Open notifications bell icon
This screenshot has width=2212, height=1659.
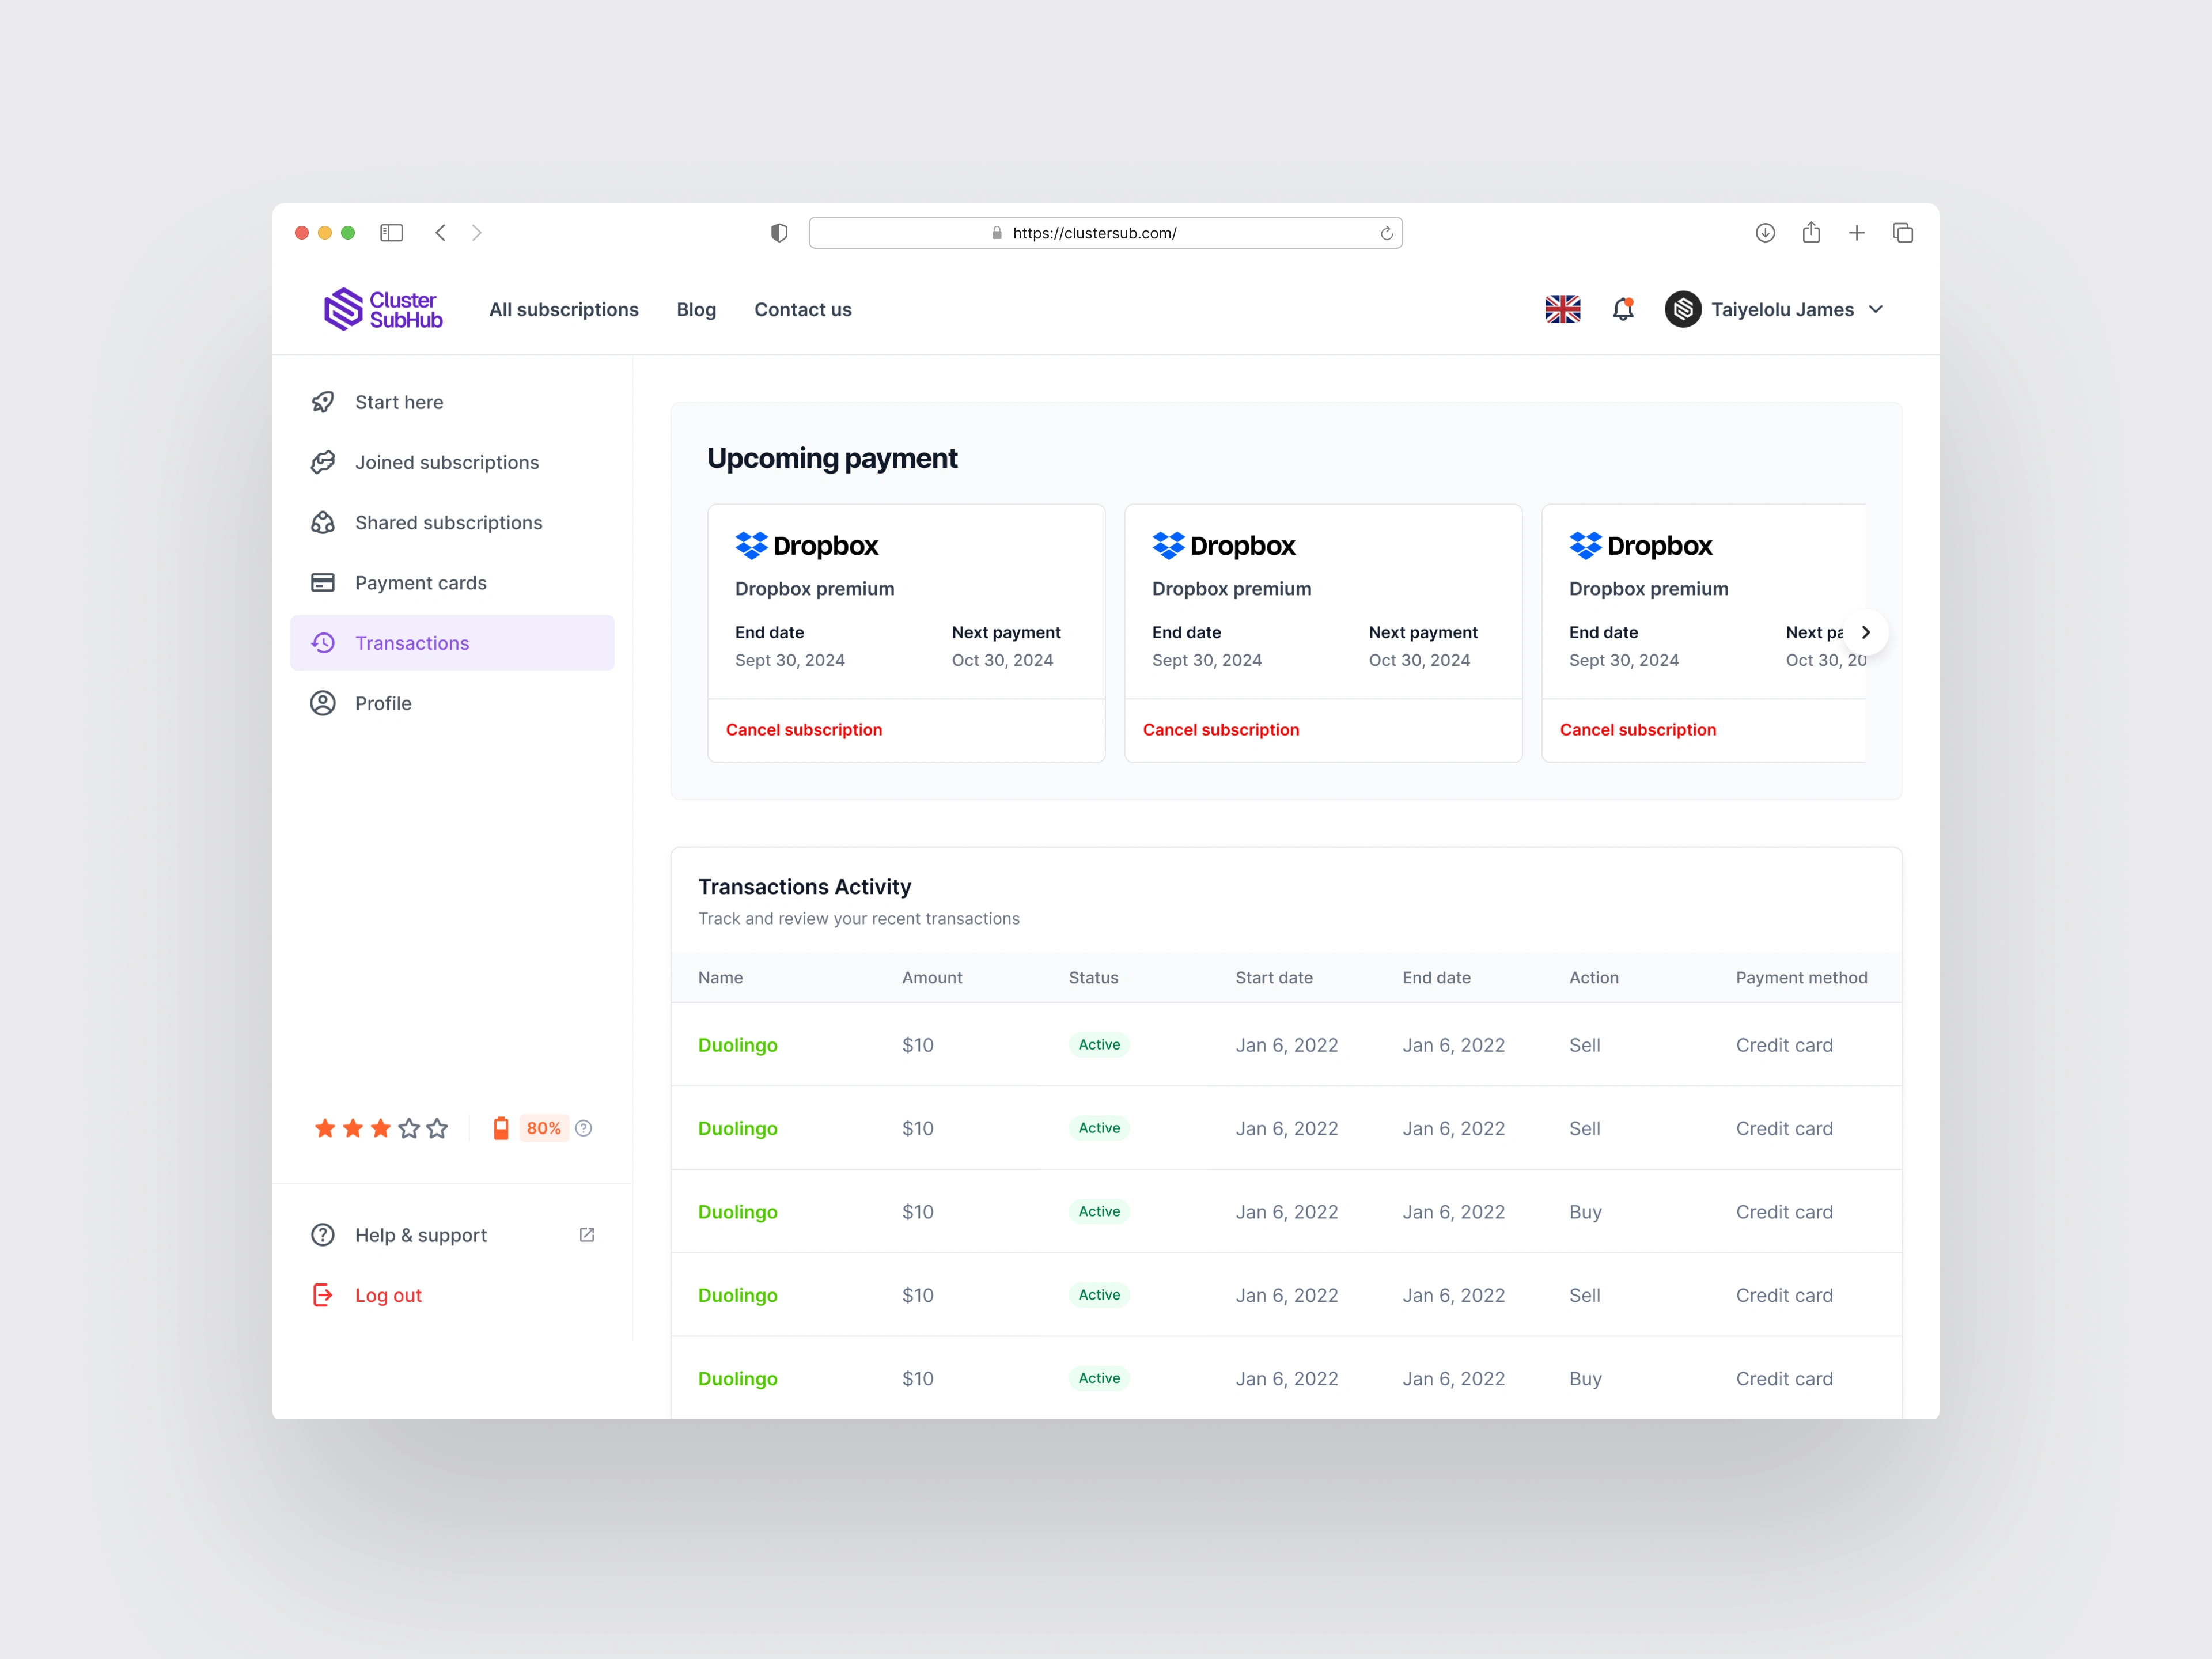1623,309
